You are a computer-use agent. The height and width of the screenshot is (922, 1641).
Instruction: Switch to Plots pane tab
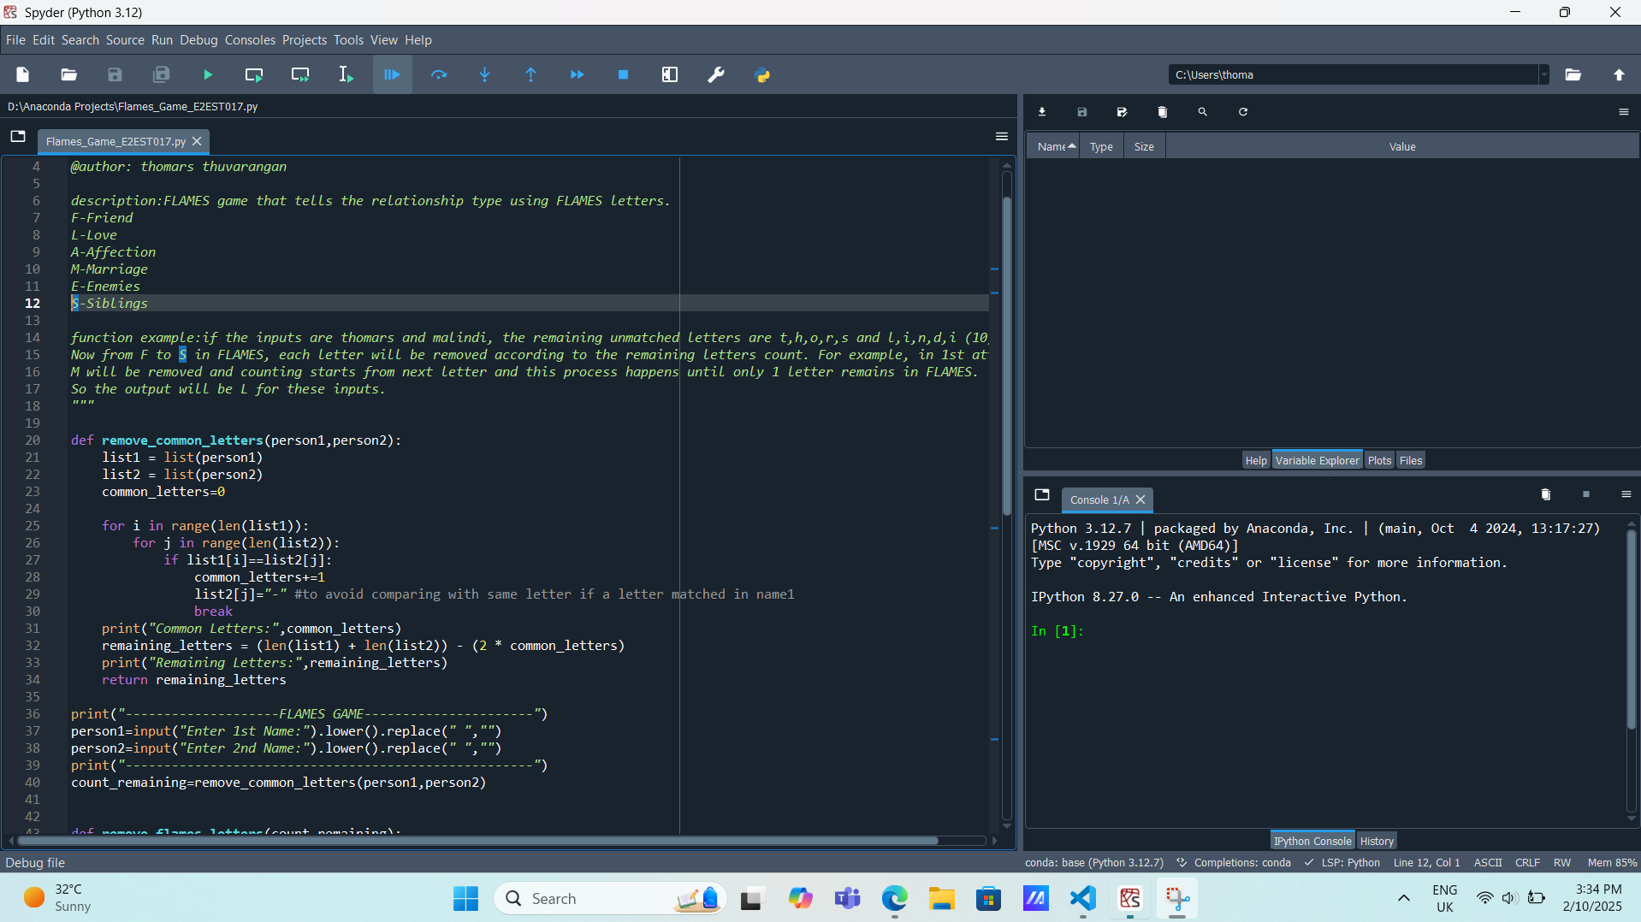[1379, 461]
